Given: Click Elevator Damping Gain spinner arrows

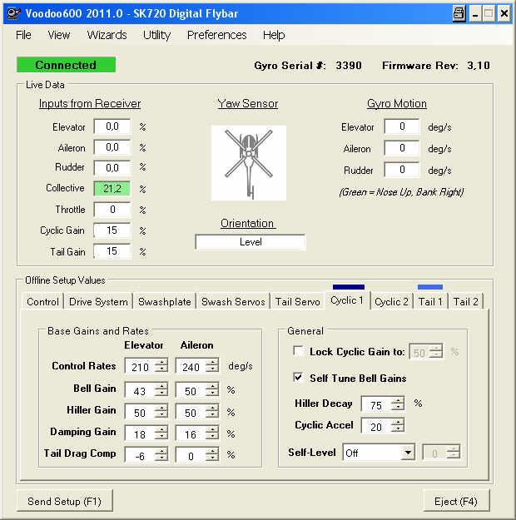Looking at the screenshot, I should [161, 433].
